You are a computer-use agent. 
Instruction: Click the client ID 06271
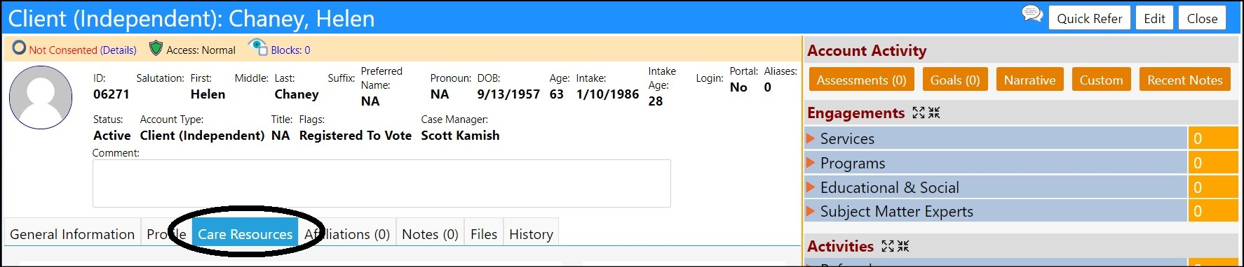tap(111, 94)
